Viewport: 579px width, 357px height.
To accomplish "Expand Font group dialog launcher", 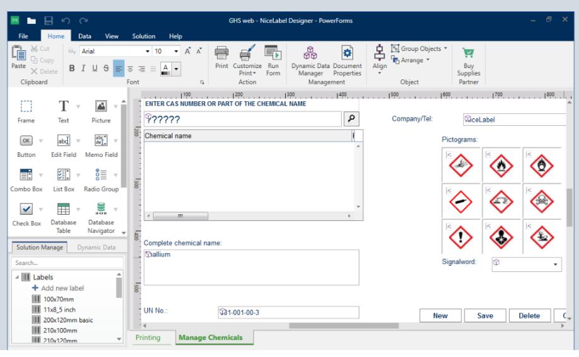I will 202,82.
